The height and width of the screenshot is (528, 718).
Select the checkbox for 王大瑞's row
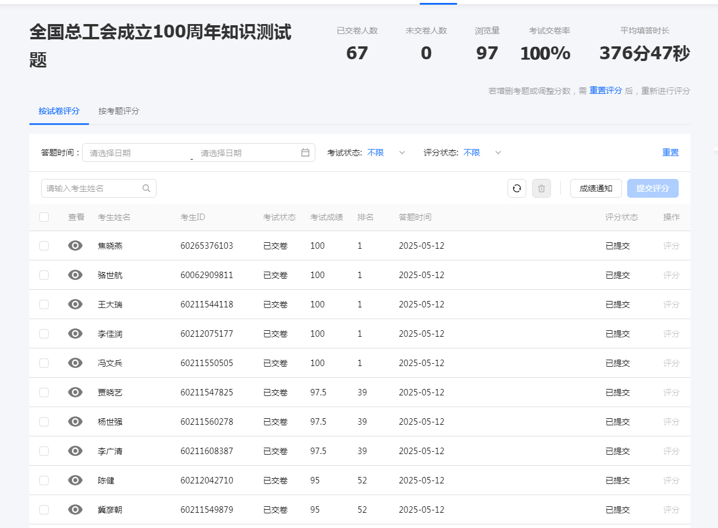coord(44,304)
